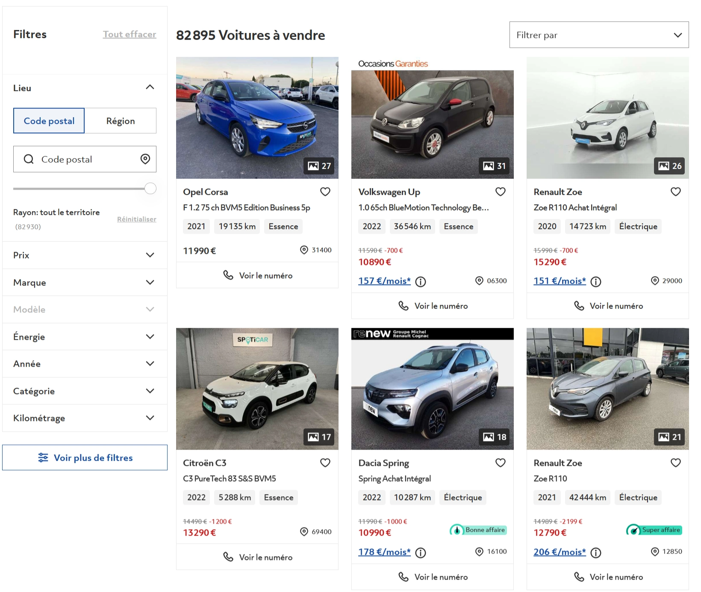Click location pin beside 06300

(479, 281)
